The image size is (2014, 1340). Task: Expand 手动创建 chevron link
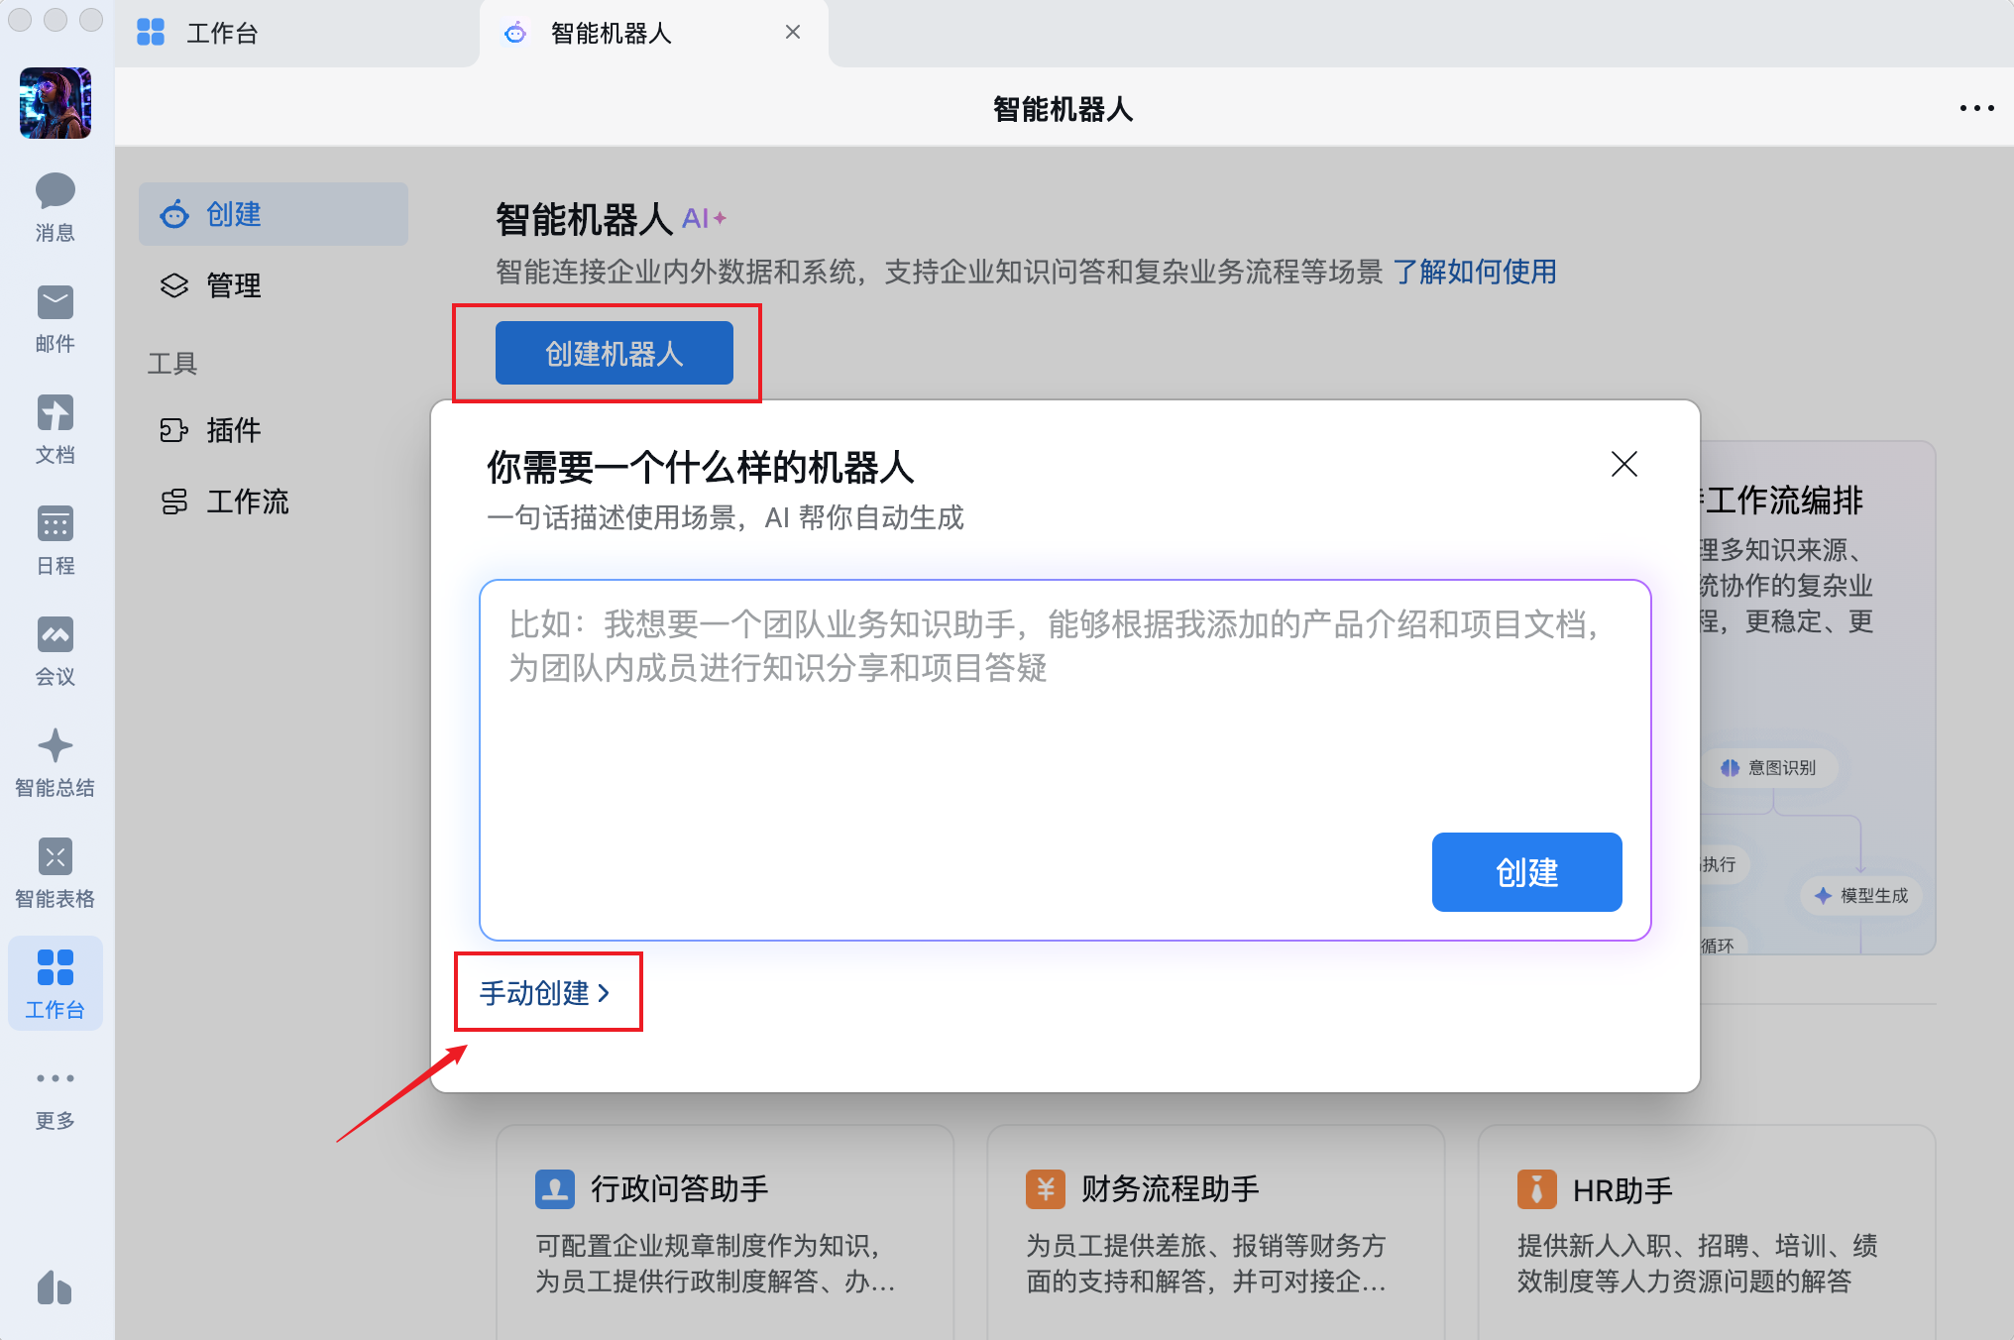pyautogui.click(x=545, y=992)
